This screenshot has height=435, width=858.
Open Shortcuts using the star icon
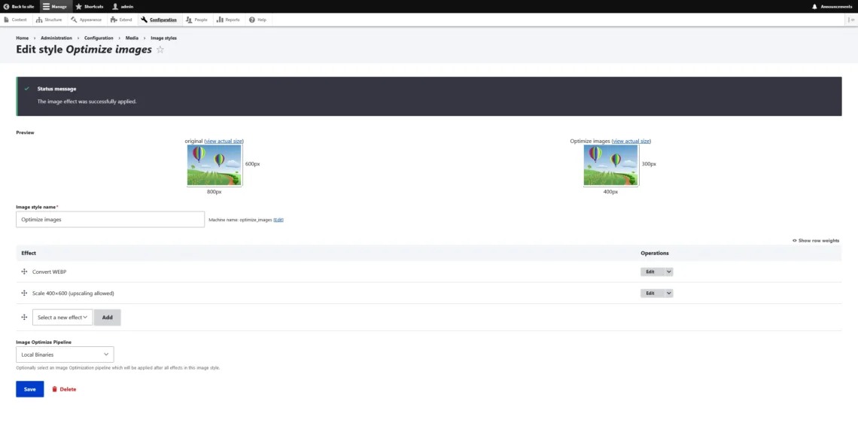78,6
